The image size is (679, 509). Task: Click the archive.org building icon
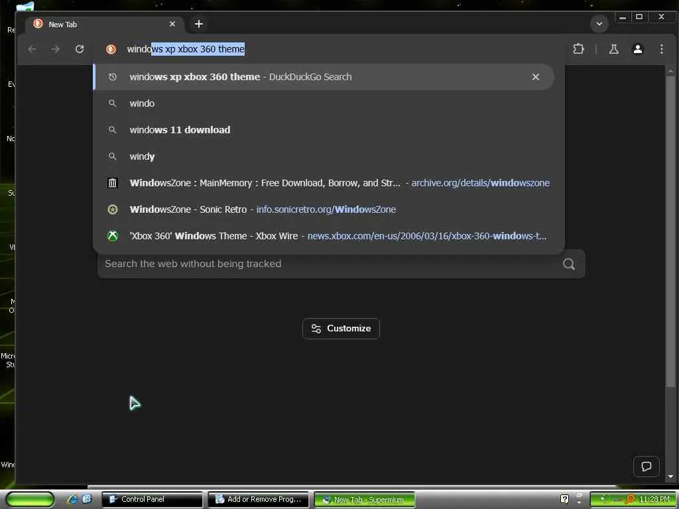click(x=113, y=183)
